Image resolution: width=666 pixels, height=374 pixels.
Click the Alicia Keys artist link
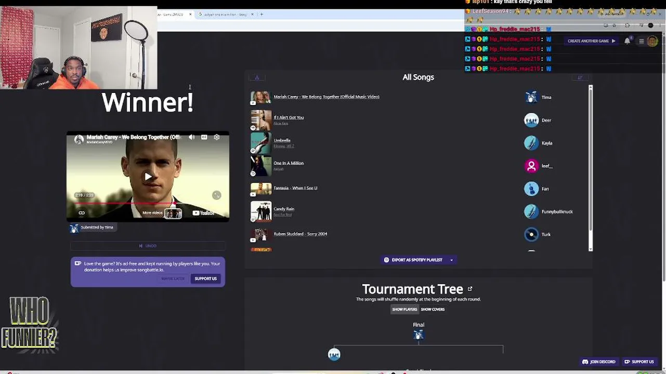pyautogui.click(x=281, y=123)
